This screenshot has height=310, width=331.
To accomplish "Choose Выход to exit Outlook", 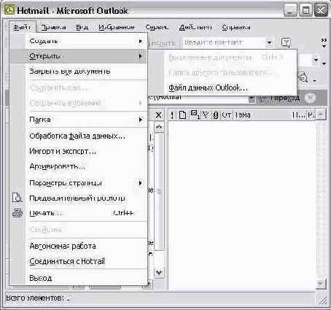I will [x=79, y=278].
